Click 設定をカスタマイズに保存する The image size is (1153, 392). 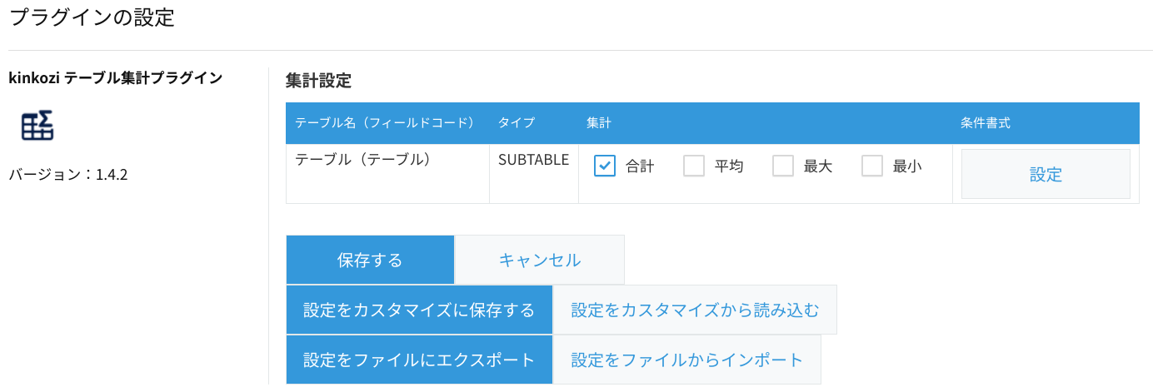(419, 310)
